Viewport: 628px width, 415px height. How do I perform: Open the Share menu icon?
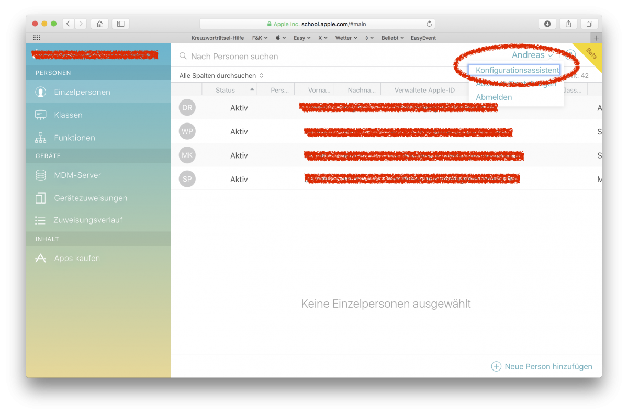click(x=568, y=24)
